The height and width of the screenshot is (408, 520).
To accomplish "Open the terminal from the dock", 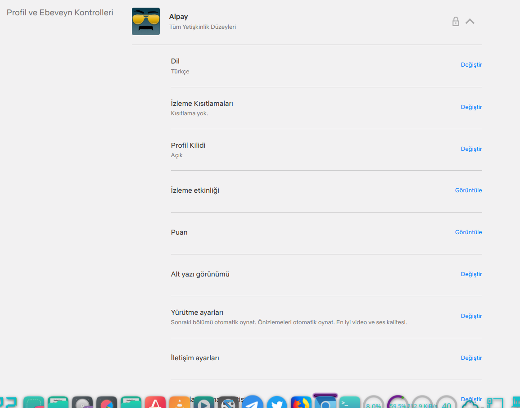I will pos(349,402).
